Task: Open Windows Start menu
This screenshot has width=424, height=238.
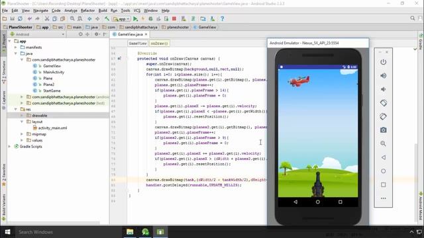Action: point(7,232)
